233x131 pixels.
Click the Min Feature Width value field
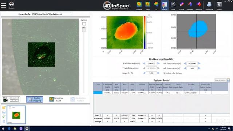[192, 63]
